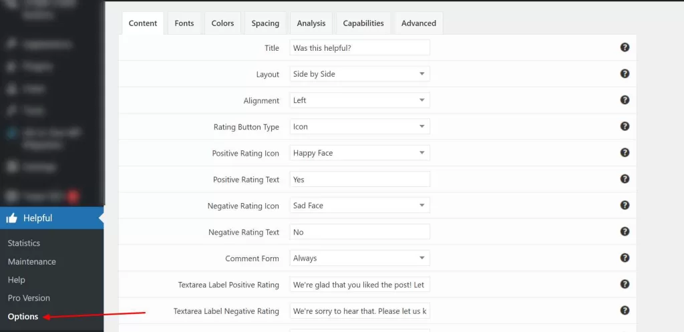Open the Layout dropdown showing Side by Side

(359, 73)
